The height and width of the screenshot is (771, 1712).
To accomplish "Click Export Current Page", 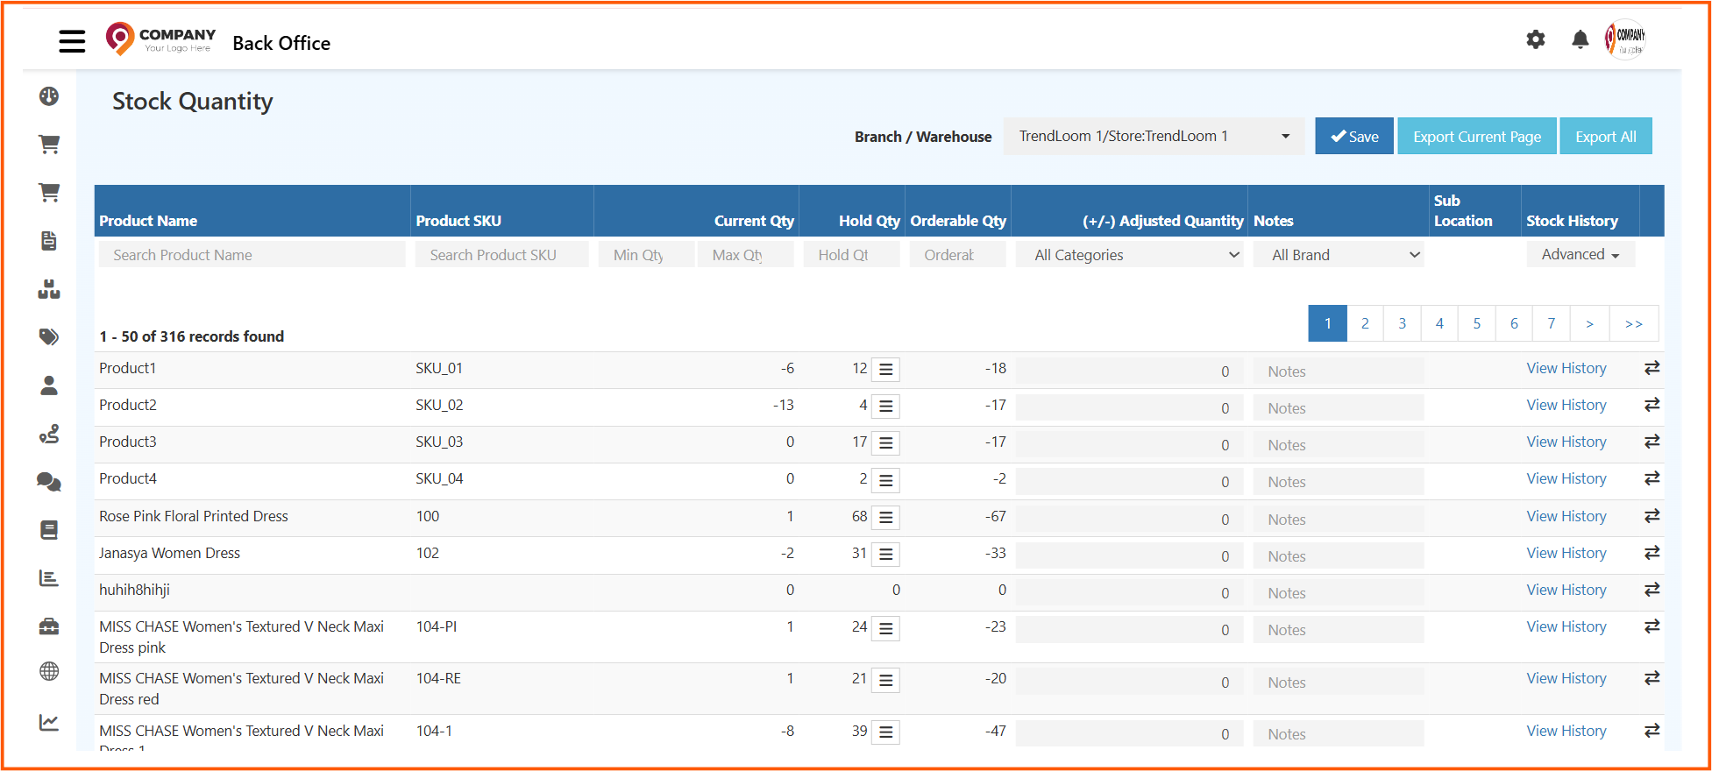I will [1477, 136].
